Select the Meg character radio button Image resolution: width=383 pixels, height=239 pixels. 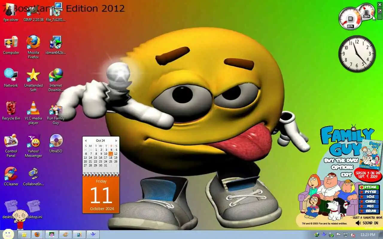coord(369,206)
